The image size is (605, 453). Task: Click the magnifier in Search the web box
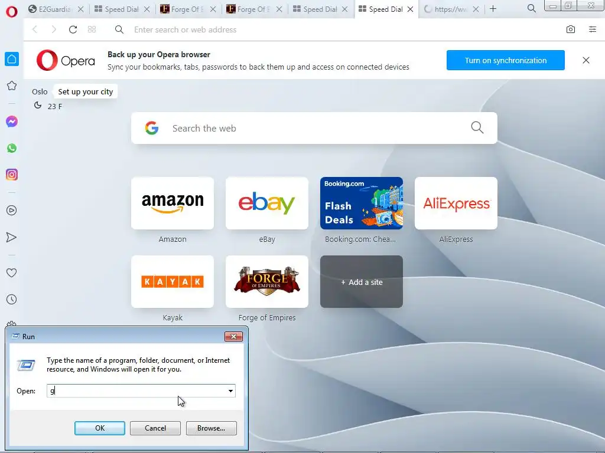477,127
